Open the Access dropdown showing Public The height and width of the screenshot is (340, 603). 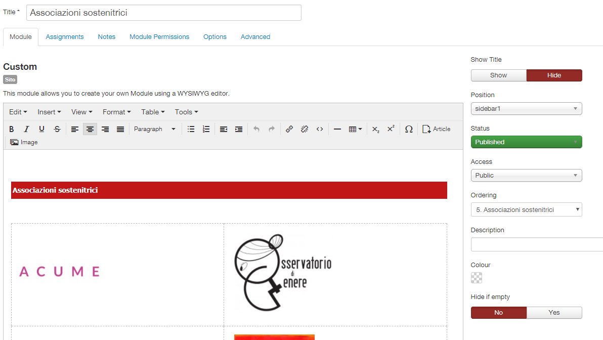(526, 176)
